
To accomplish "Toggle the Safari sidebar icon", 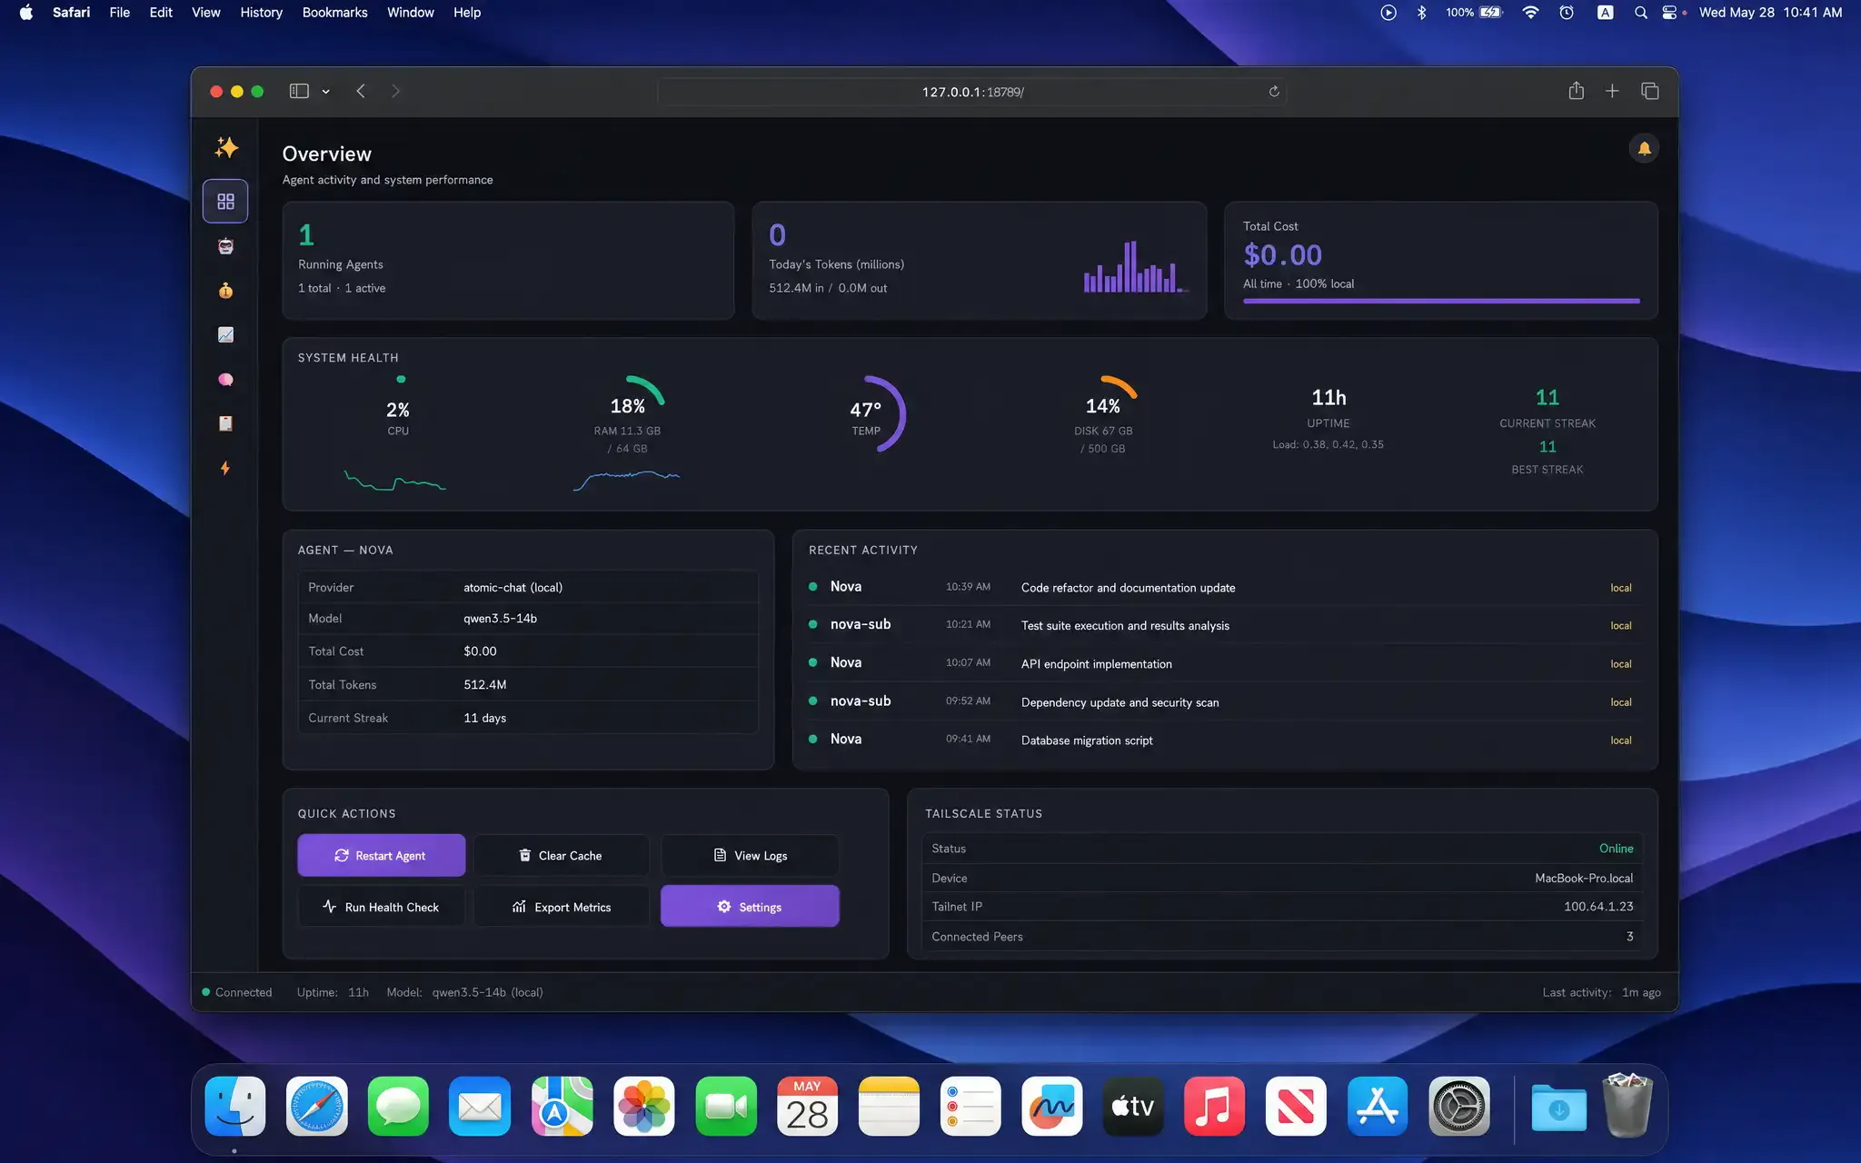I will pos(299,91).
